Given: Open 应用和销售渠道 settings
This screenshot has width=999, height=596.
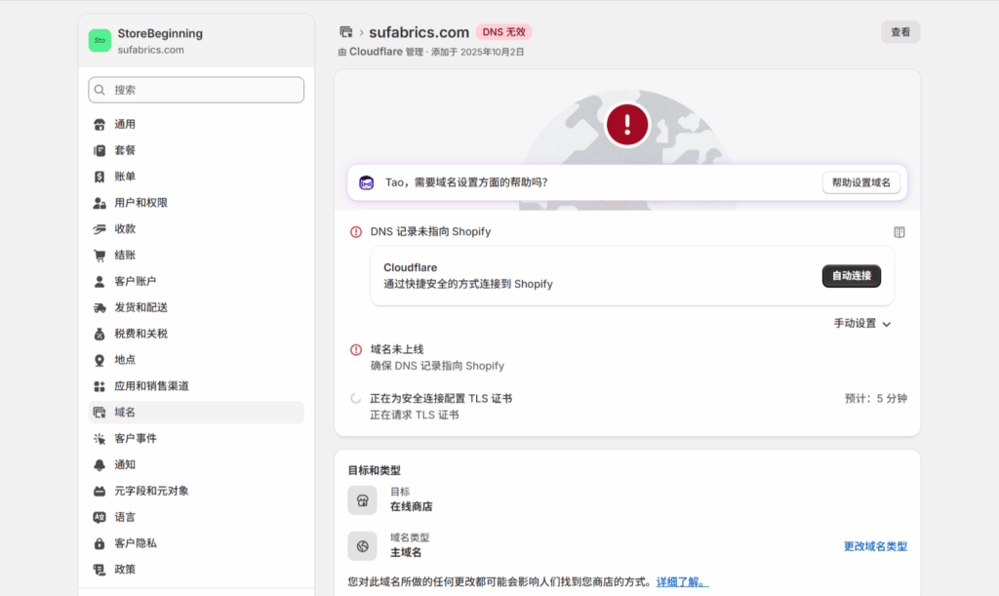Looking at the screenshot, I should [x=151, y=386].
